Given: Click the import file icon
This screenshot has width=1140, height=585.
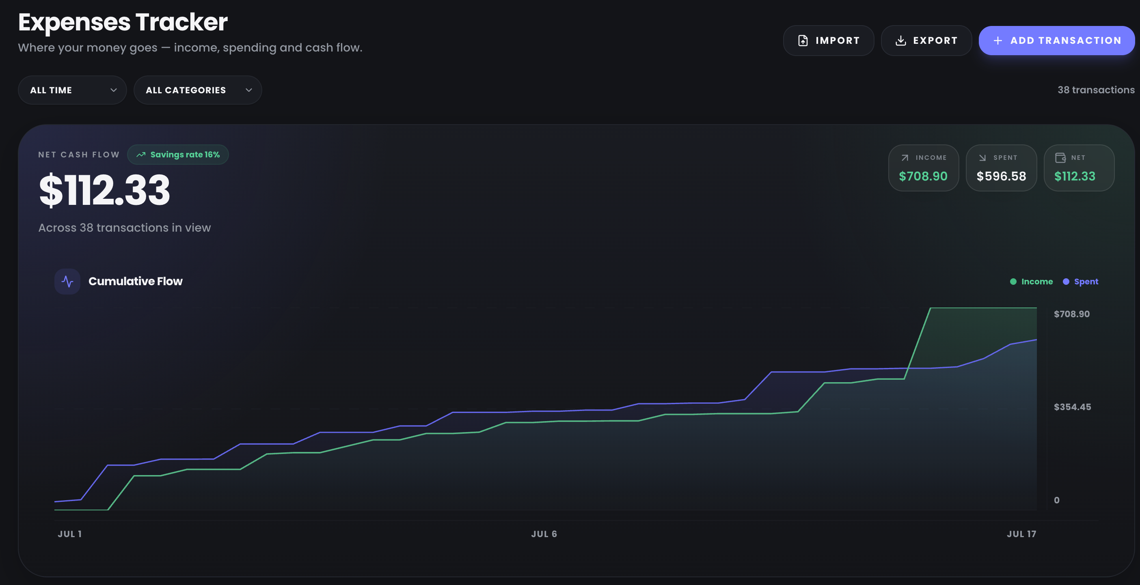Looking at the screenshot, I should coord(803,41).
